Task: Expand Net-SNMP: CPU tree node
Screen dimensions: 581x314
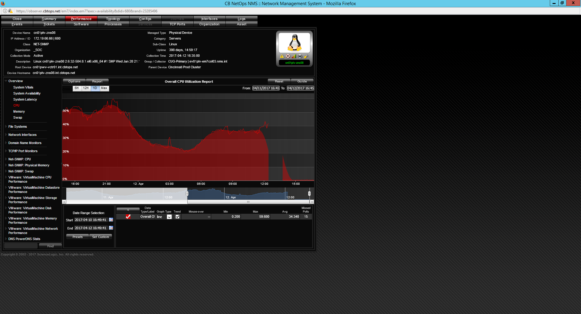Action: tap(6, 159)
